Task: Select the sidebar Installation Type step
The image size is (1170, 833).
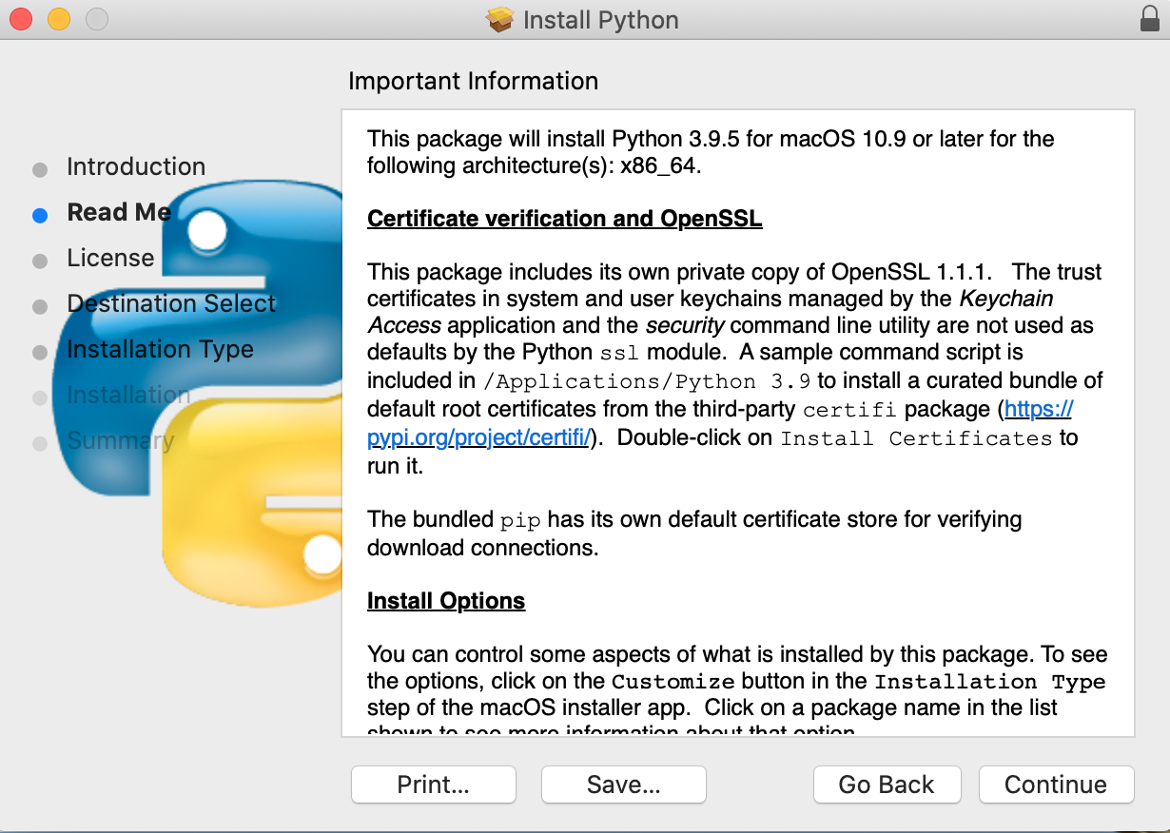Action: coord(160,350)
